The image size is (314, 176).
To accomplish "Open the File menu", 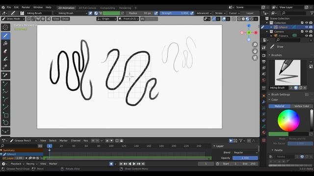I will (9, 7).
